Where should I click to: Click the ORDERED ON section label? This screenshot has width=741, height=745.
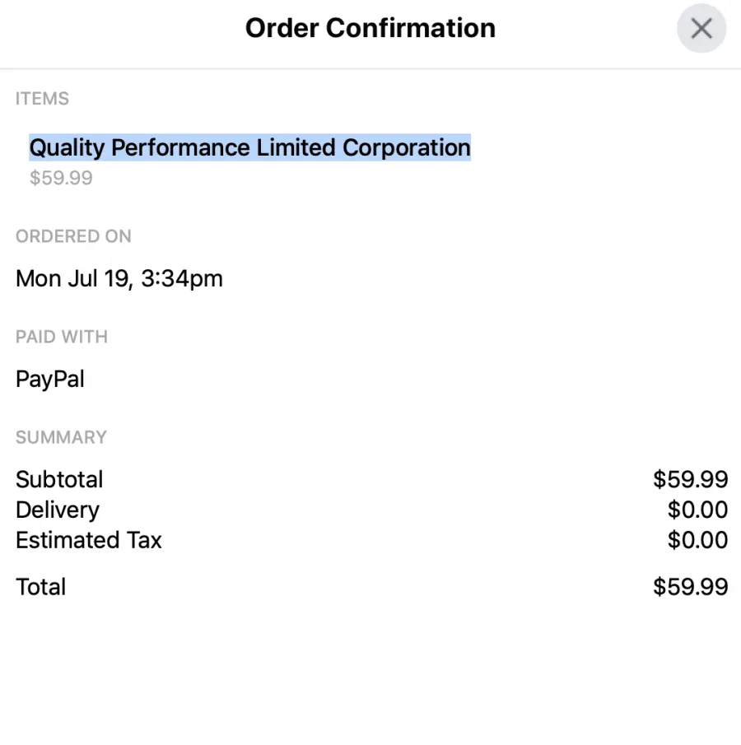73,236
